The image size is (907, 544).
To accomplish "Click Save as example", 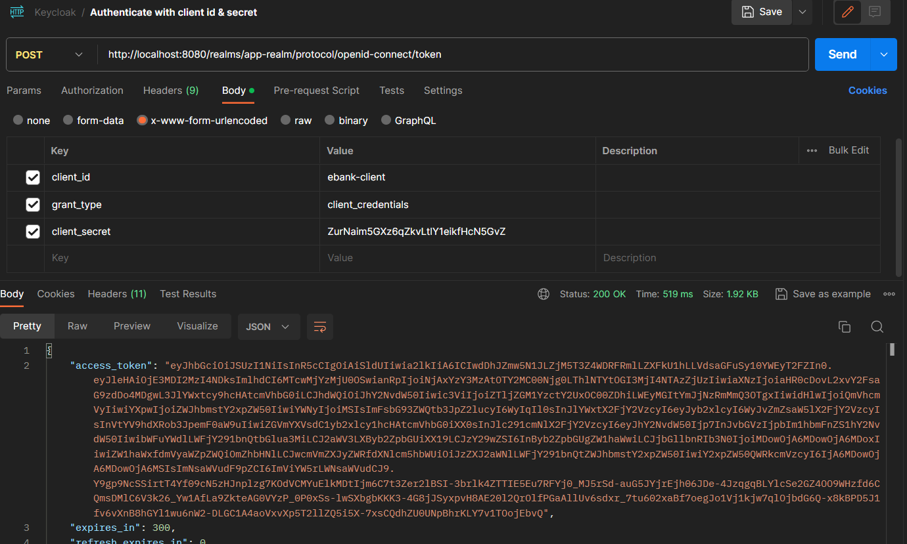I will [823, 294].
